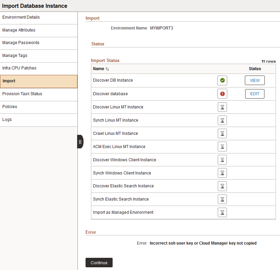Click the Import as Managed Environment row name
This screenshot has width=280, height=270.
click(x=123, y=212)
